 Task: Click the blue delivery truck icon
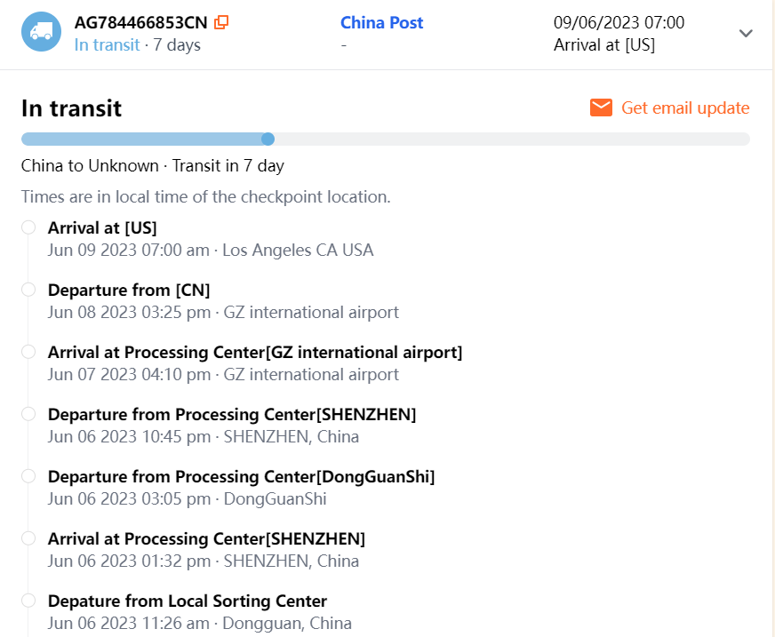click(x=41, y=32)
